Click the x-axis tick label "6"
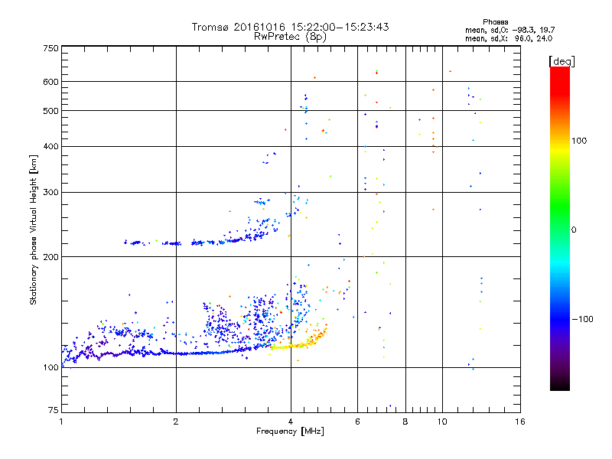 click(357, 422)
